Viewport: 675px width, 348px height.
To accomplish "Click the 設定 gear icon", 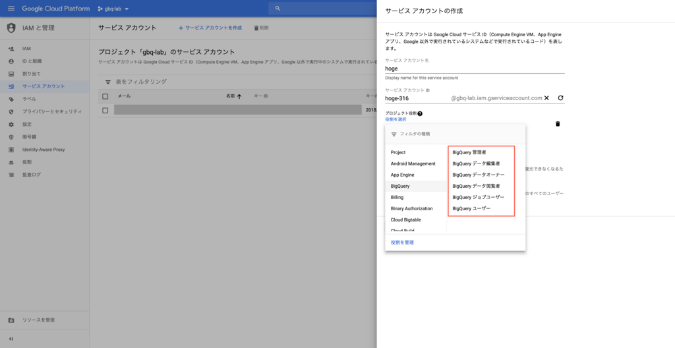I will click(x=11, y=124).
